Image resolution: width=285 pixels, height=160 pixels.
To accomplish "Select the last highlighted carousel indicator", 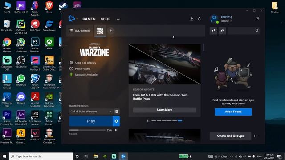I will (x=180, y=120).
